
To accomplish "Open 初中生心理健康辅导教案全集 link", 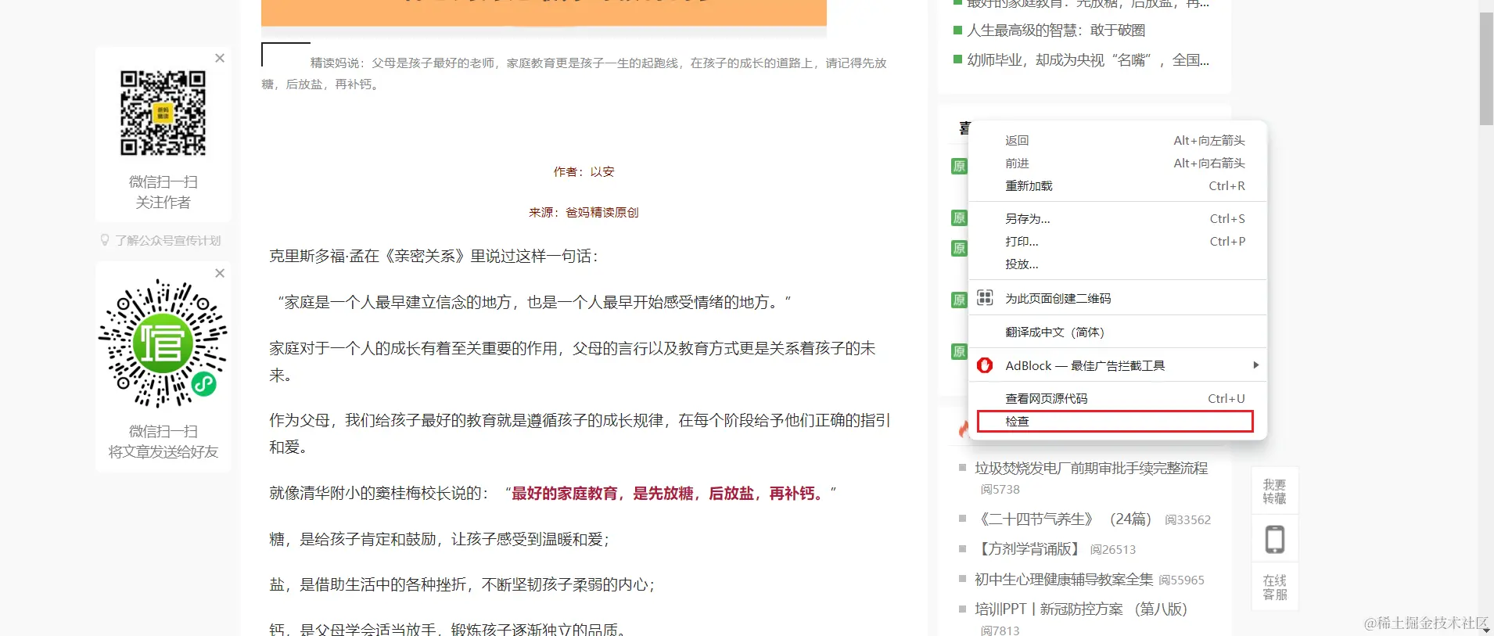I will pyautogui.click(x=1064, y=579).
